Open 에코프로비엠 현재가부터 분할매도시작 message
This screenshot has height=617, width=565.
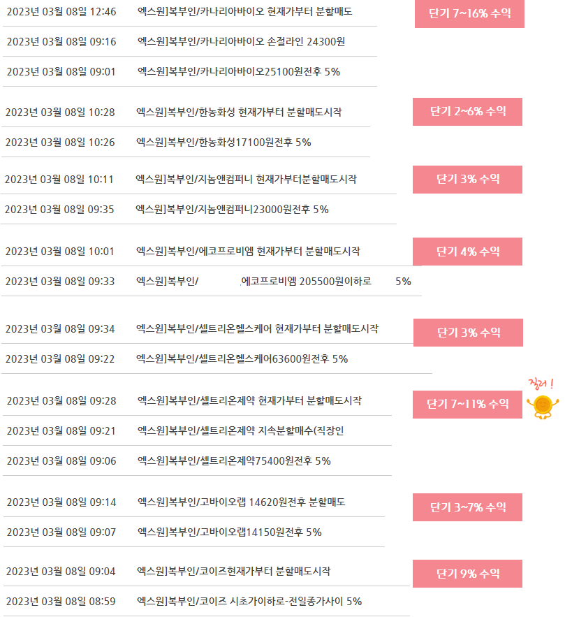248,252
